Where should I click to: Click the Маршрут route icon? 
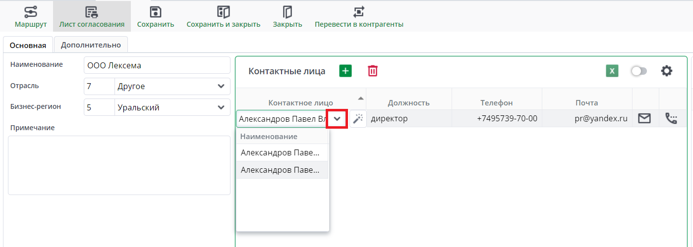(31, 12)
